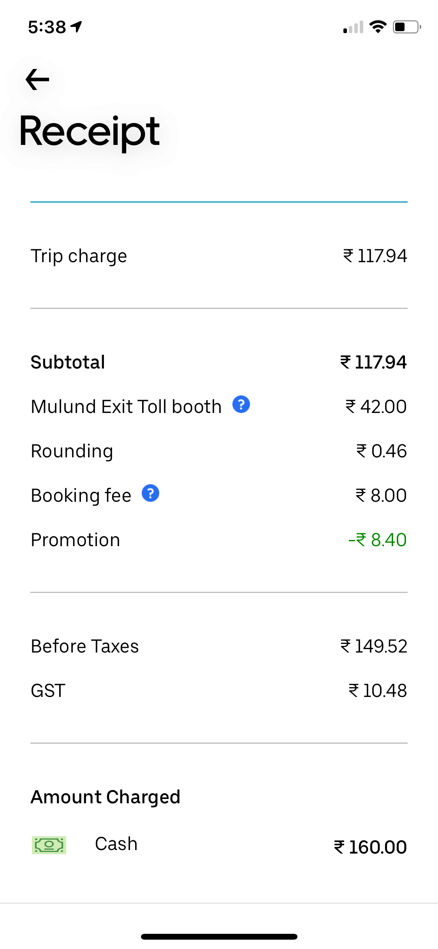
Task: Tap the Booking fee help icon
Action: (150, 493)
